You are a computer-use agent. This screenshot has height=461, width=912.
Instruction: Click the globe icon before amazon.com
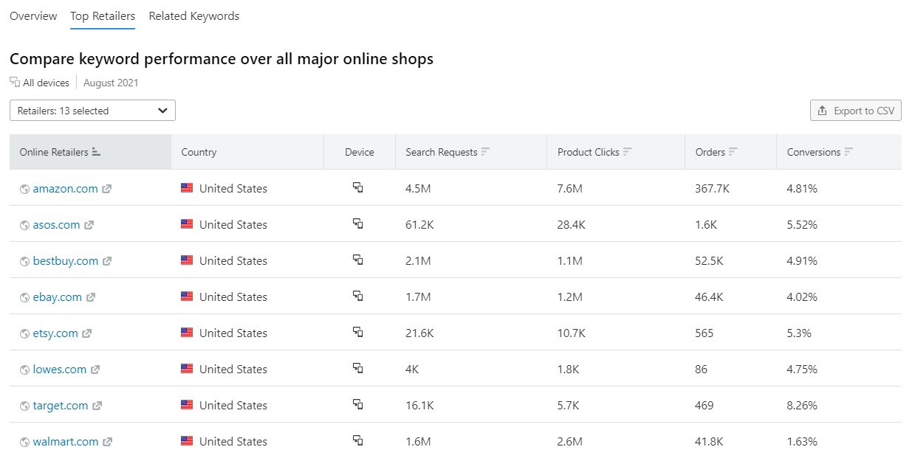25,189
